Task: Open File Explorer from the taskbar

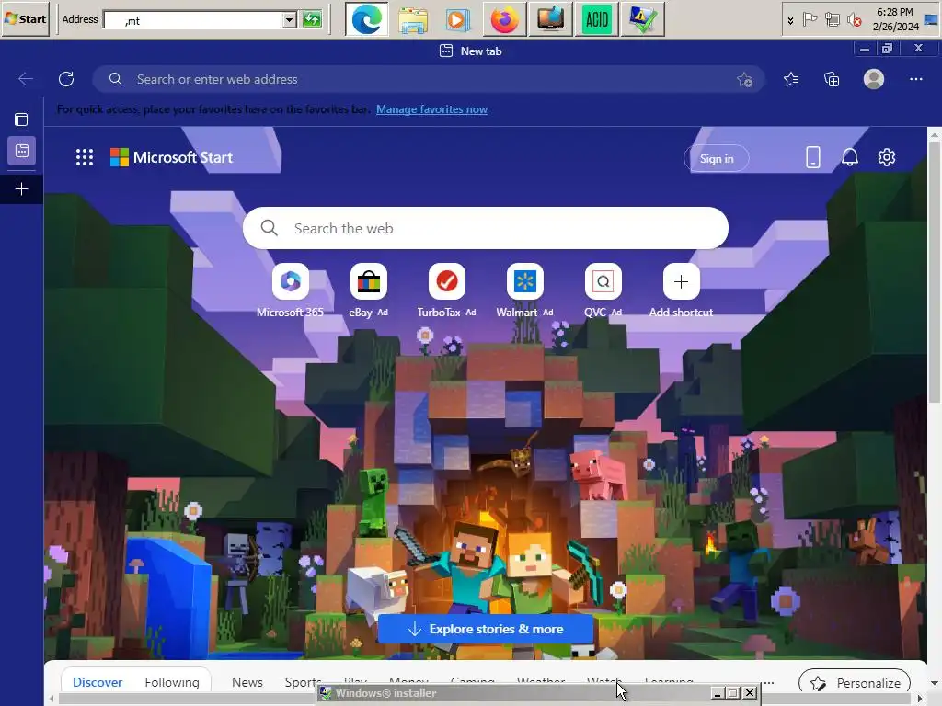Action: [x=413, y=20]
